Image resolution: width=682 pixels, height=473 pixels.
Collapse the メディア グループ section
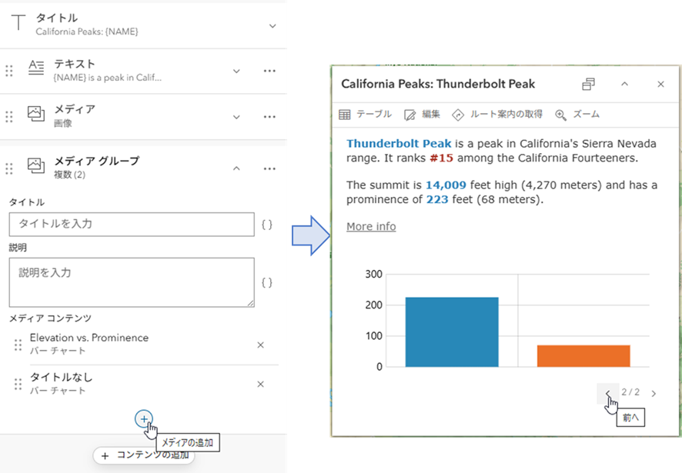[x=236, y=168]
